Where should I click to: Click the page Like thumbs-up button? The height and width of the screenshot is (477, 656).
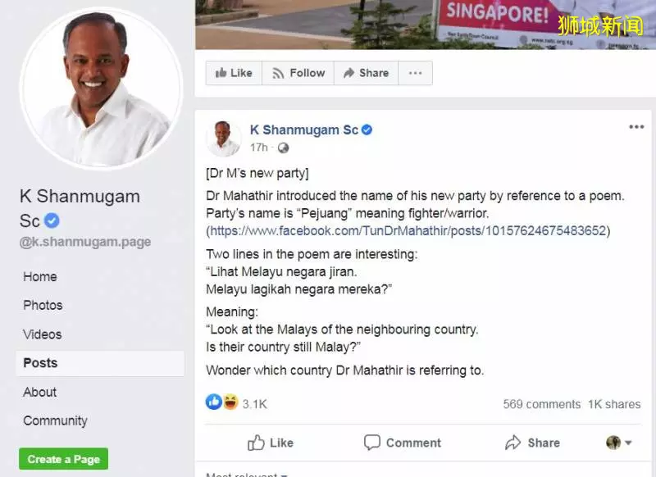click(x=234, y=73)
